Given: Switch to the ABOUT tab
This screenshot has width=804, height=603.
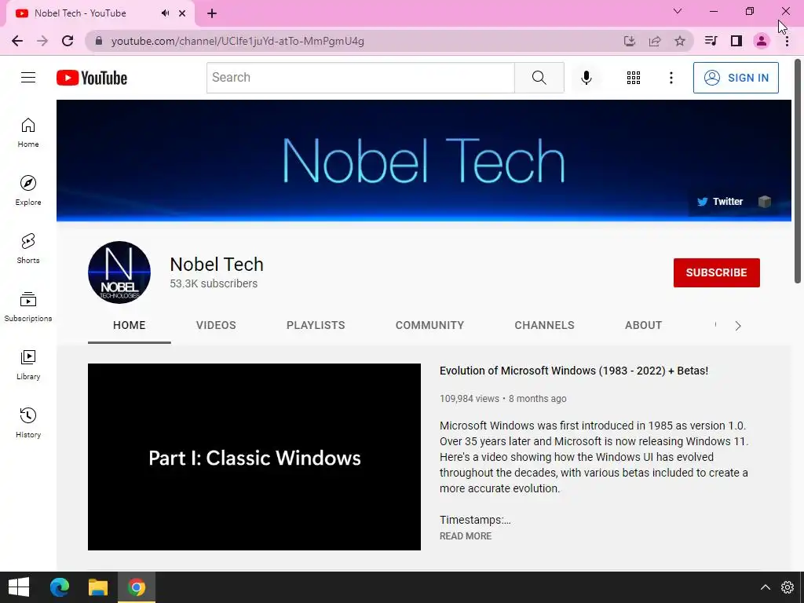Looking at the screenshot, I should [x=644, y=326].
